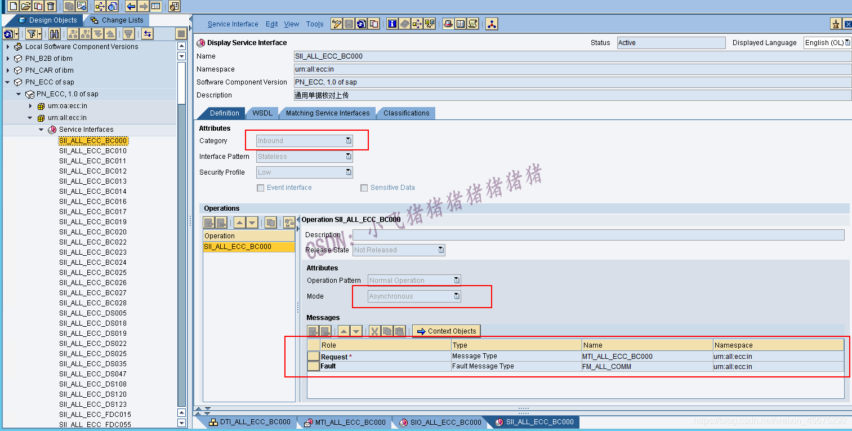The image size is (852, 431).
Task: Switch to the Change Lists tab
Action: tap(117, 20)
